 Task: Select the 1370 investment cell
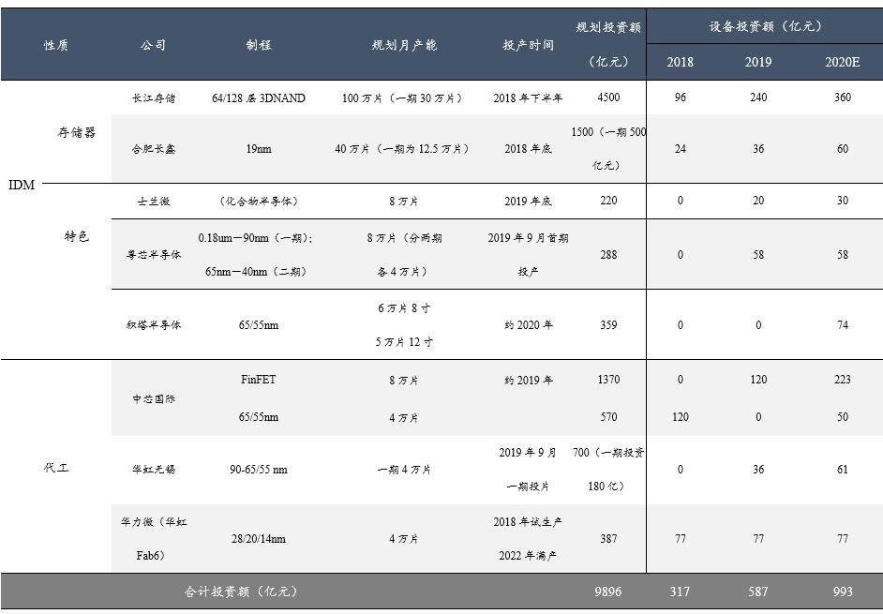click(x=608, y=380)
